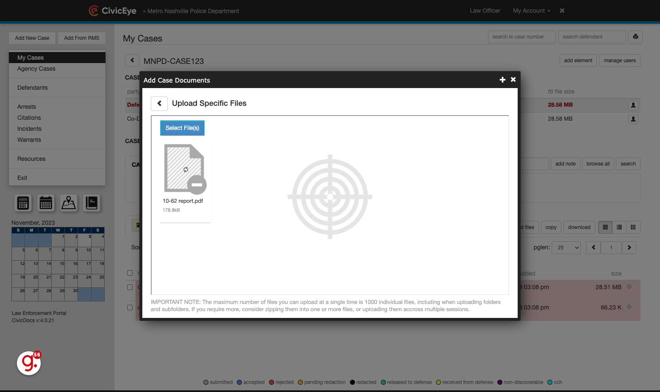Click the accepted status legend swatch
This screenshot has width=660, height=392.
pyautogui.click(x=239, y=382)
